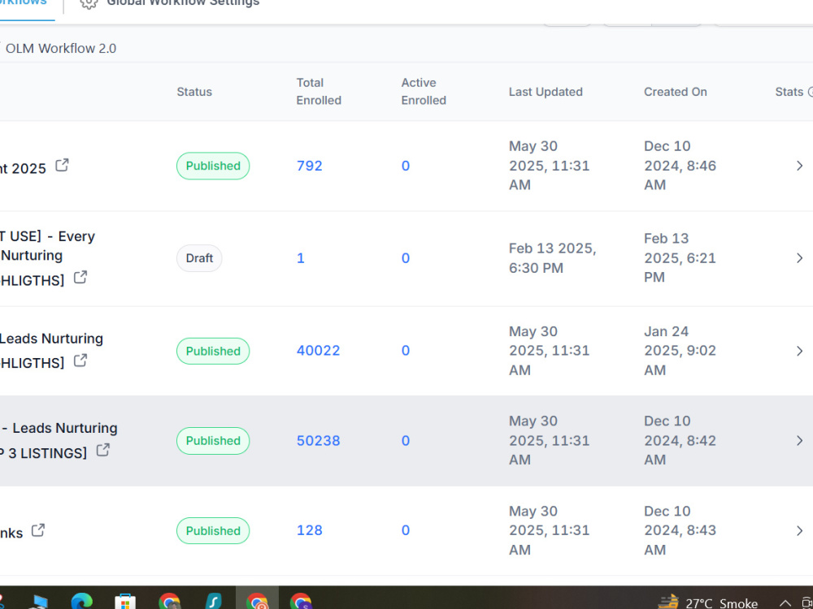The height and width of the screenshot is (609, 813).
Task: Open external link icon on Draft workflow row
Action: [80, 278]
